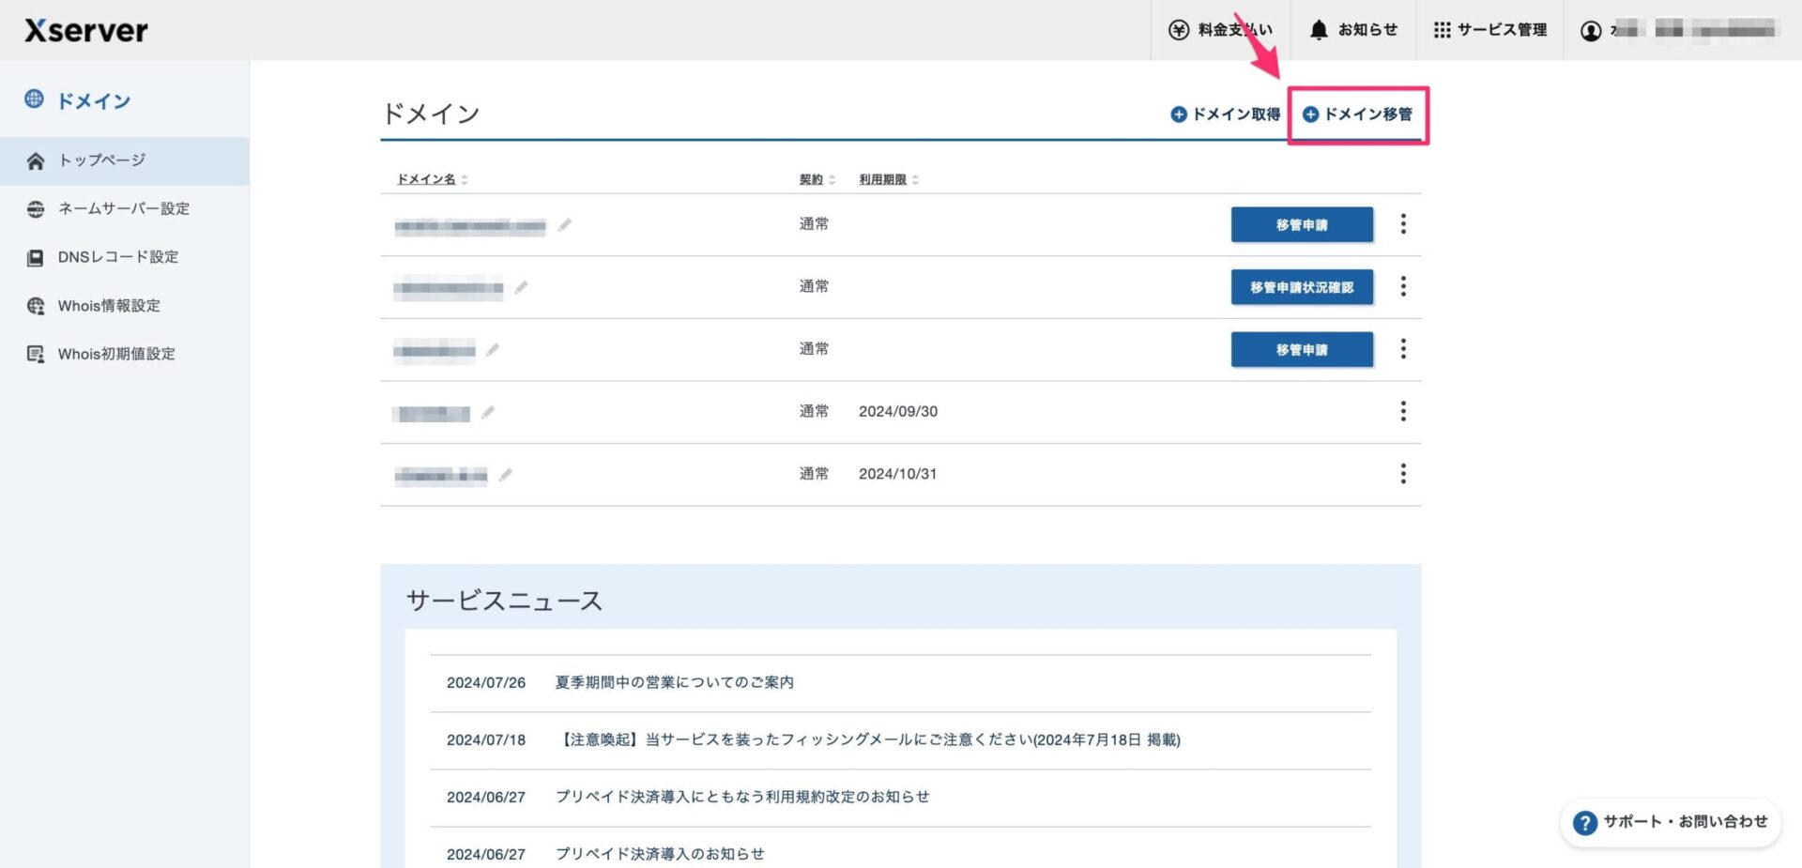
Task: Click the user account icon top right
Action: pos(1591,29)
